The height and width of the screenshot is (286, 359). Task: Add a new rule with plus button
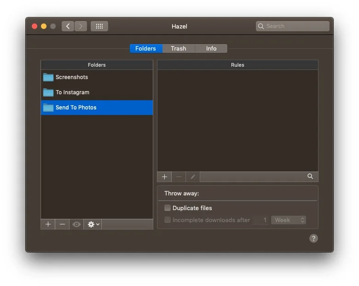click(164, 177)
